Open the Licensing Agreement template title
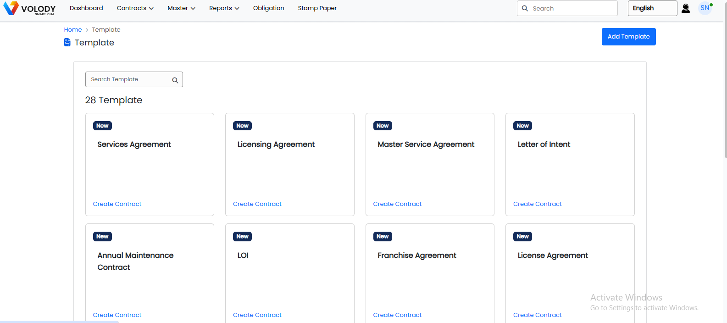The height and width of the screenshot is (323, 727). pos(276,145)
